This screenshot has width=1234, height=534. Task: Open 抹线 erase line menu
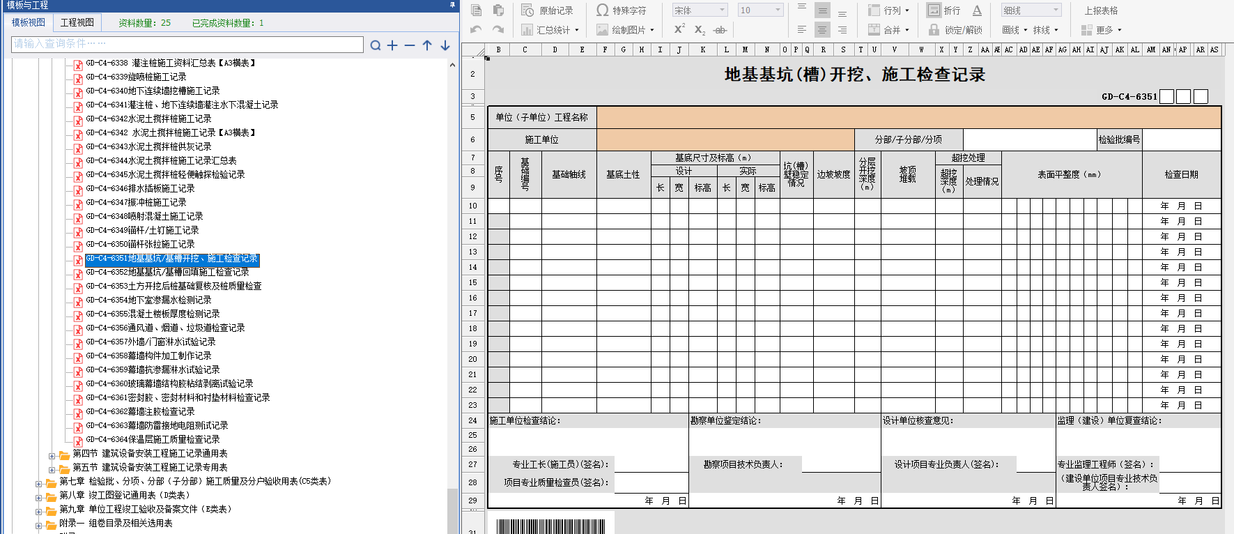click(1045, 30)
